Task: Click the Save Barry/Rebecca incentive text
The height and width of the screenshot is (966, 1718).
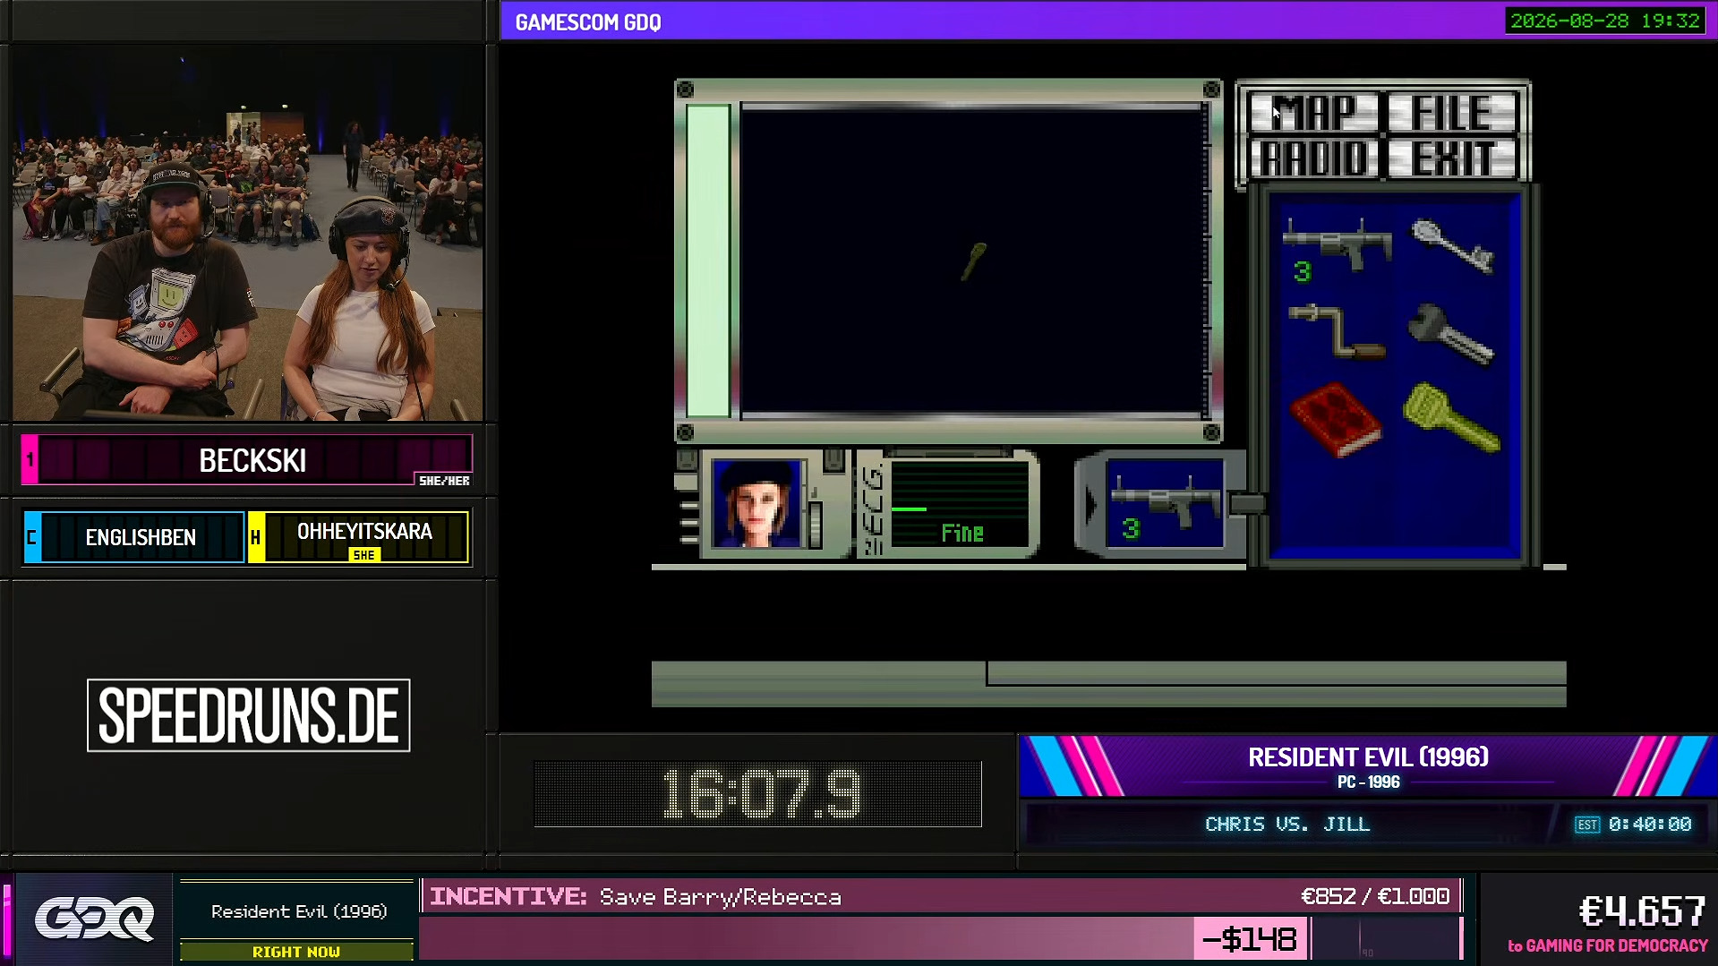Action: tap(720, 897)
